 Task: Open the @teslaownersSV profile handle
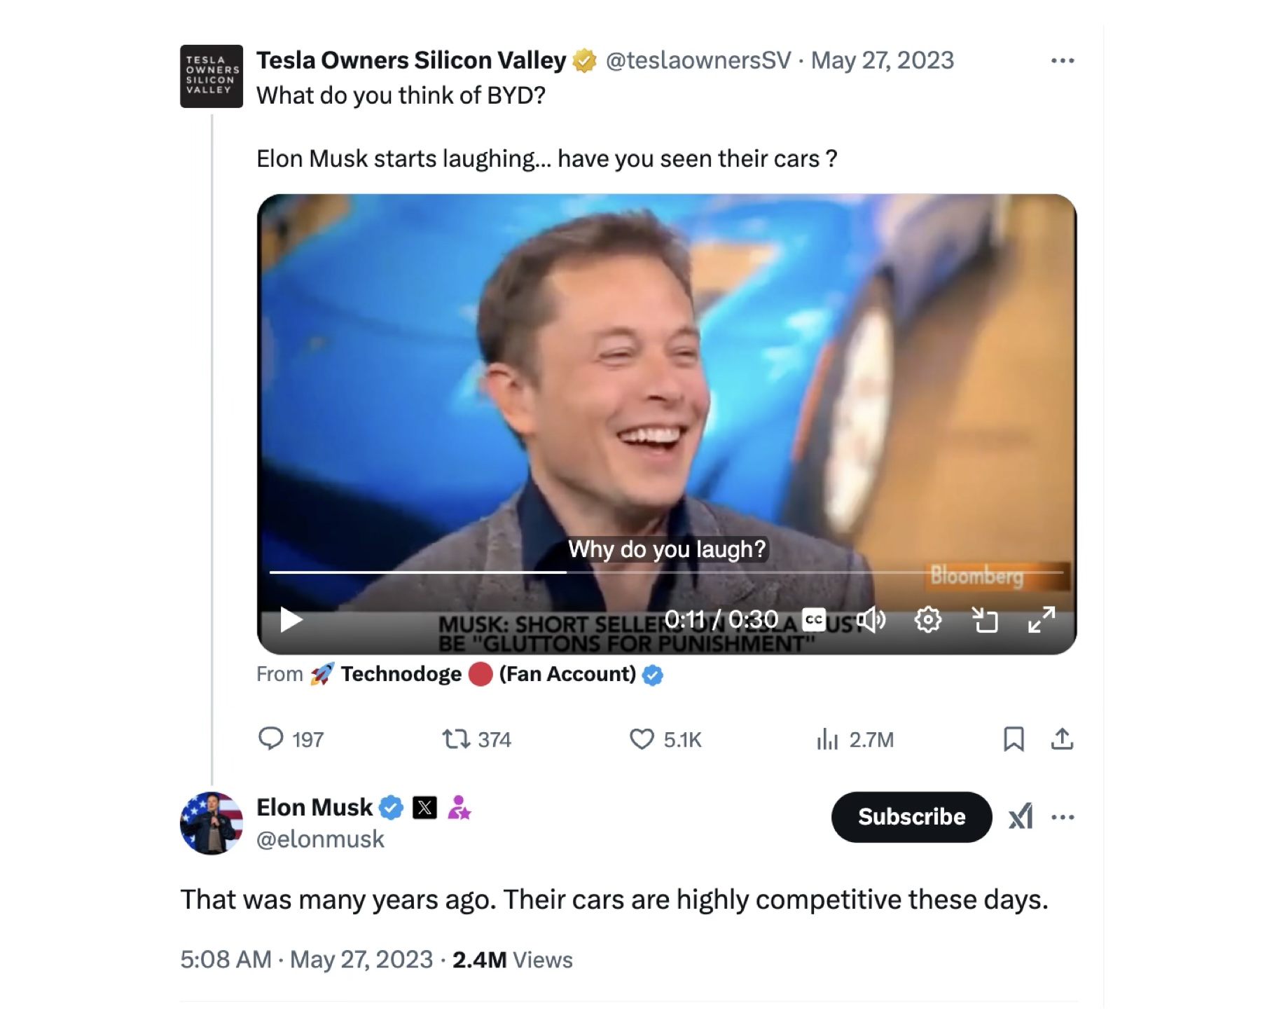coord(698,61)
